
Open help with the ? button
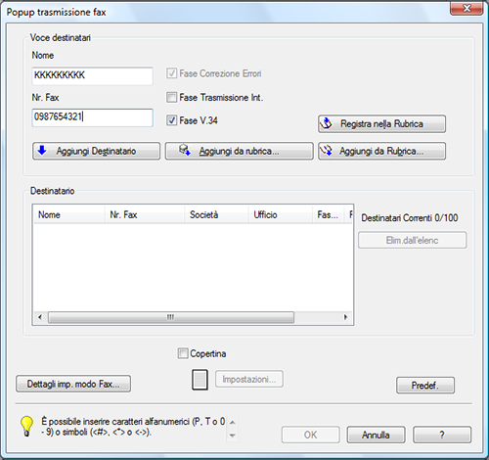click(442, 435)
